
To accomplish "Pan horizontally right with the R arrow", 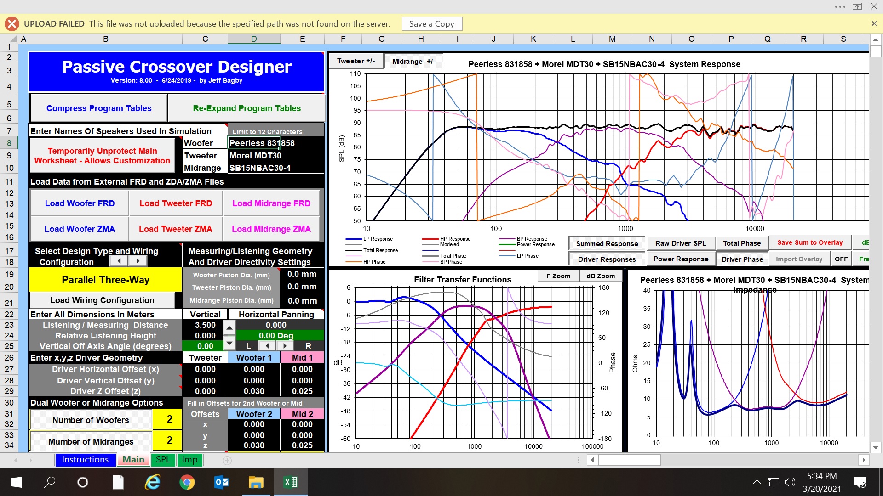I will [x=285, y=346].
